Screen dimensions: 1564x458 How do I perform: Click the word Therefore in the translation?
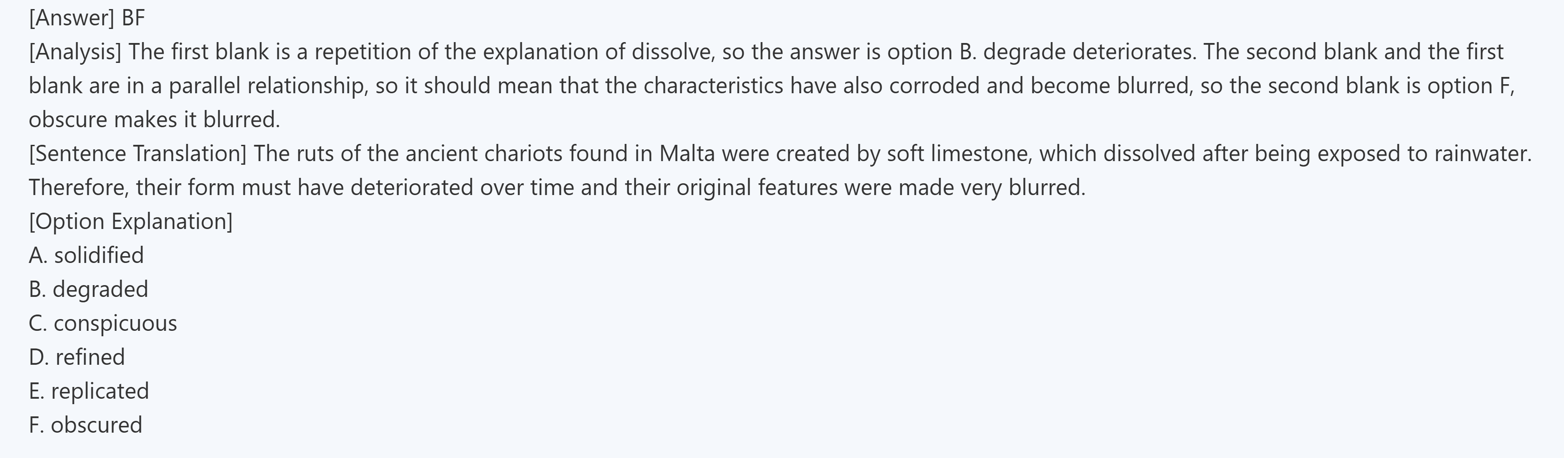[79, 188]
